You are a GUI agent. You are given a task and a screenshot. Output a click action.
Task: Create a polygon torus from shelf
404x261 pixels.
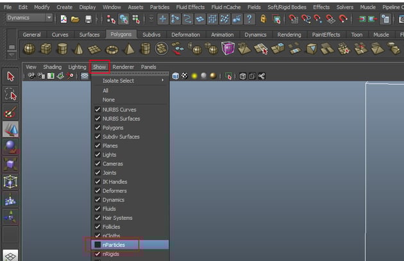tap(112, 49)
